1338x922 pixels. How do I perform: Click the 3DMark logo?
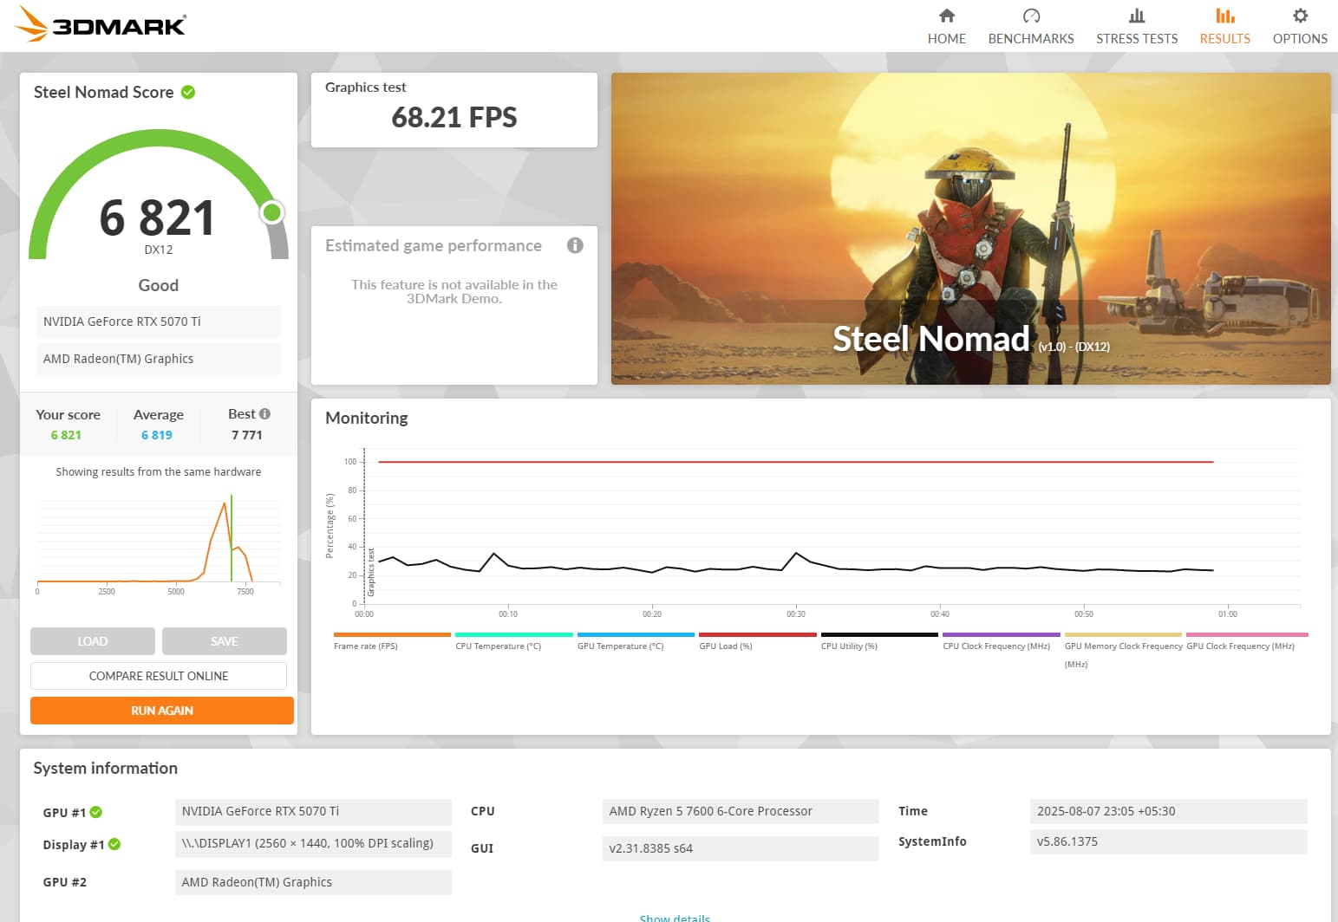coord(101,24)
